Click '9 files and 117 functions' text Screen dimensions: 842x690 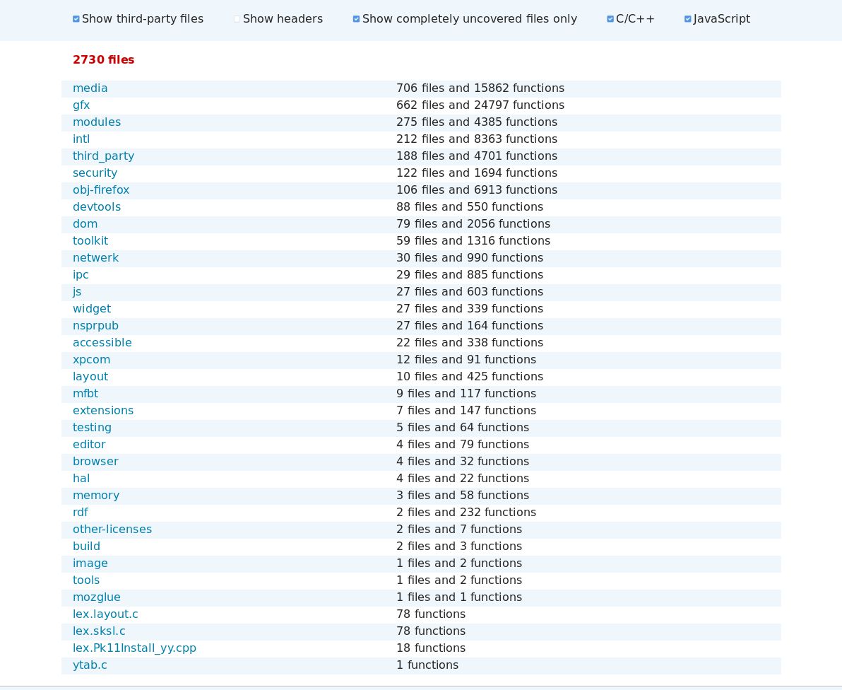pos(466,394)
